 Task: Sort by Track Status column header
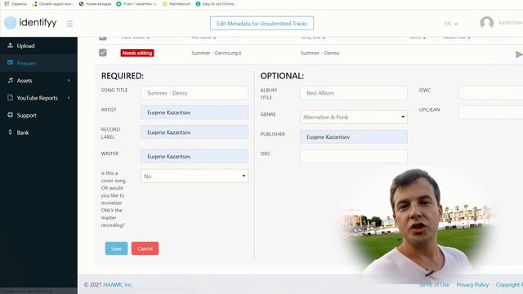click(135, 38)
